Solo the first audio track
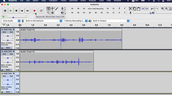The image size is (172, 96). click(11, 32)
